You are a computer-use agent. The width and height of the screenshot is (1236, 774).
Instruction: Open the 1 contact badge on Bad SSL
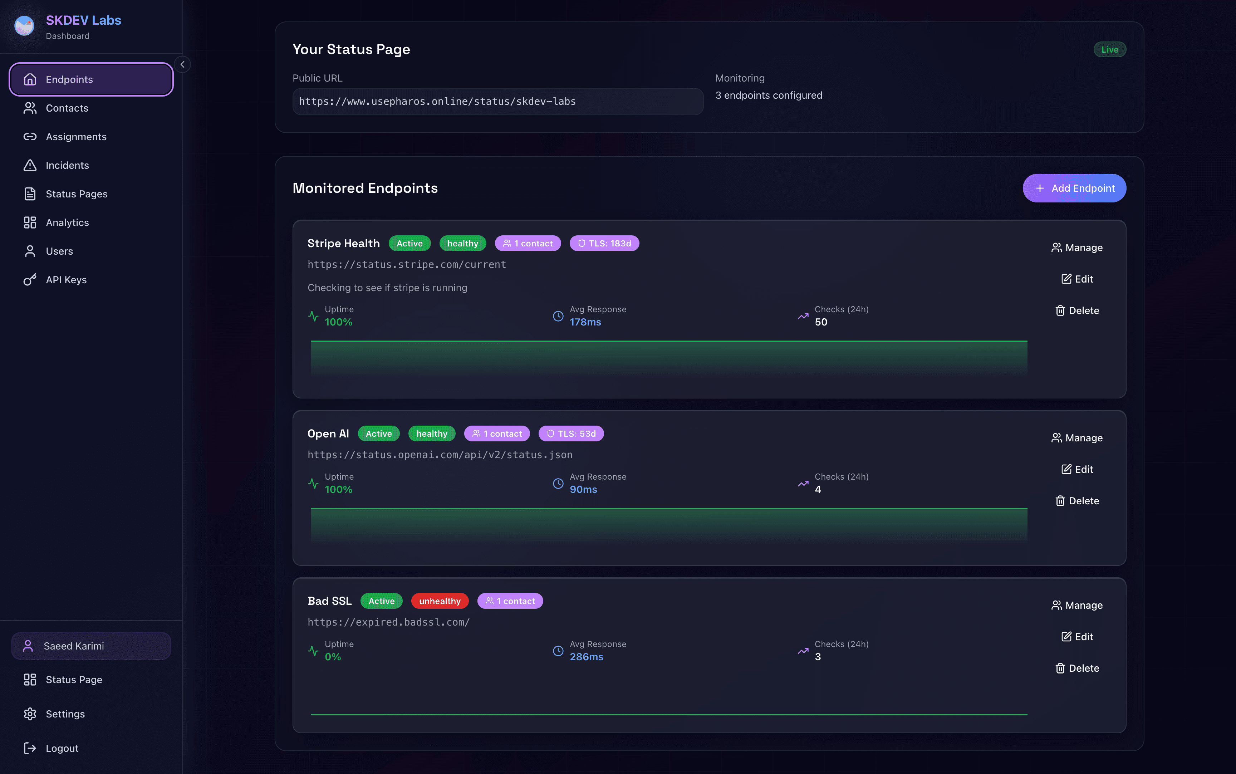pos(510,601)
